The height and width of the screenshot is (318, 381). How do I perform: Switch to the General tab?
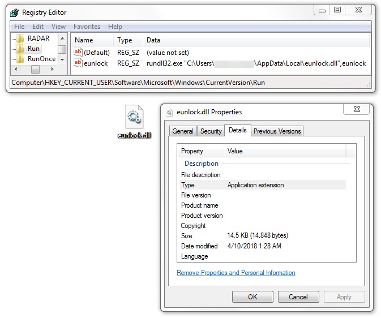pyautogui.click(x=183, y=131)
